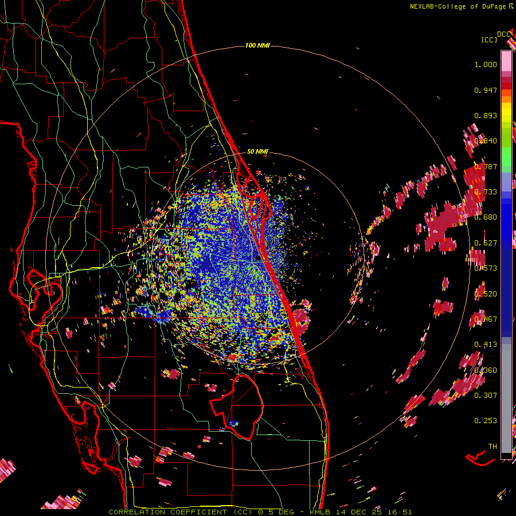Click the 0.733 legend value
Screen dimensions: 516x516
486,192
